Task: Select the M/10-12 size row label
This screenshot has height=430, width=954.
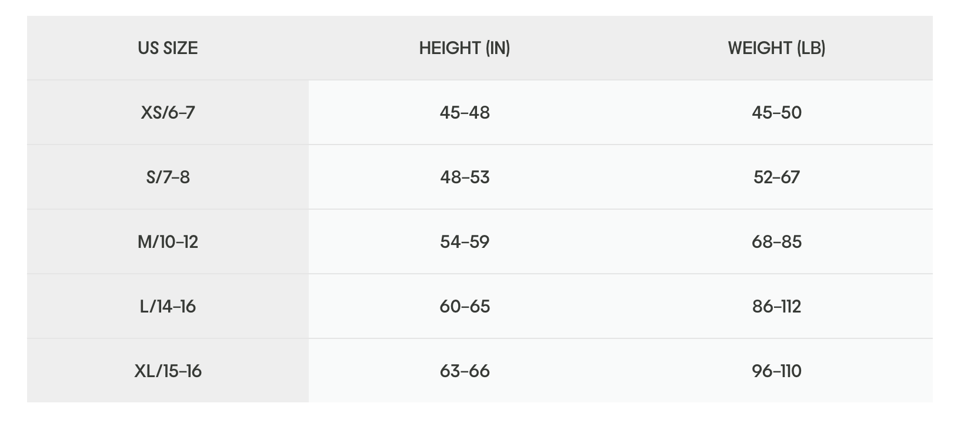Action: [168, 241]
